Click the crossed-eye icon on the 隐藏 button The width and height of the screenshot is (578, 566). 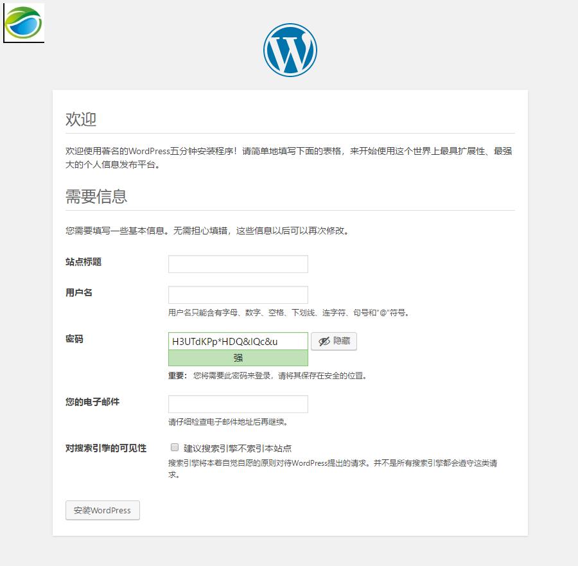(x=324, y=341)
